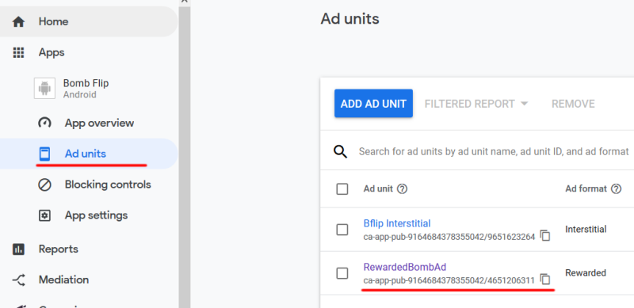Click the Blocking controls prohibited icon
Viewport: 634px width, 308px height.
(44, 184)
